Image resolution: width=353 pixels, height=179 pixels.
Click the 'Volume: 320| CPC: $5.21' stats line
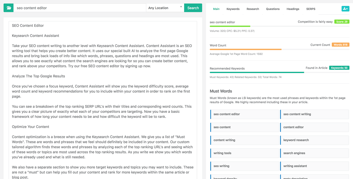232,31
